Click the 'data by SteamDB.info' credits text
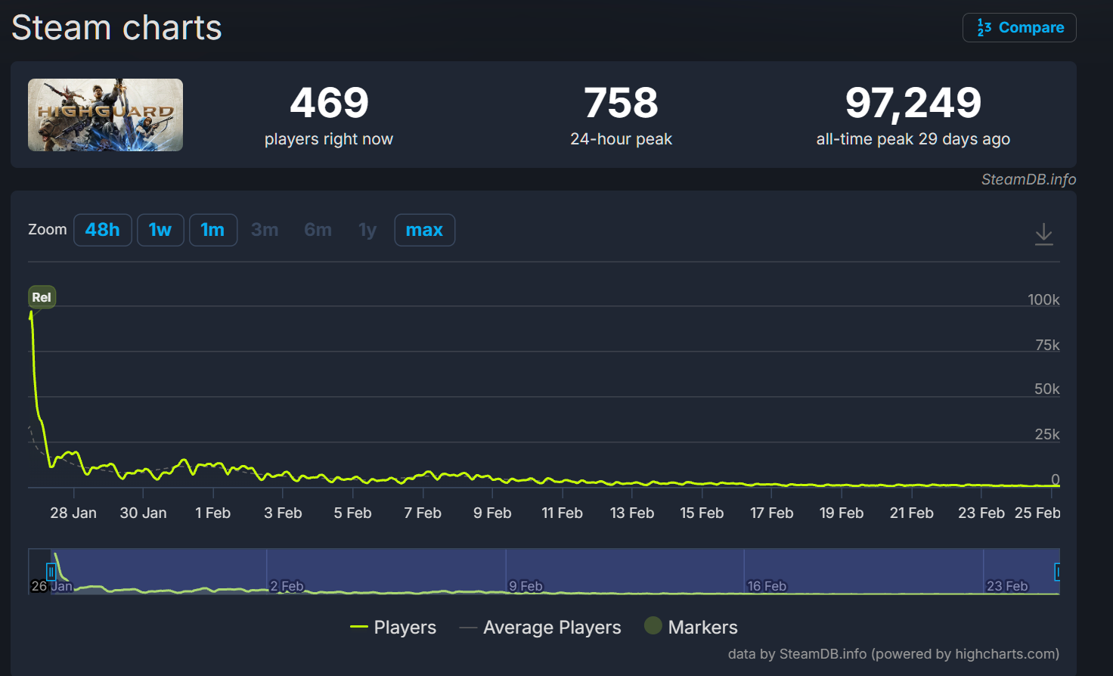Image resolution: width=1113 pixels, height=676 pixels. click(x=894, y=654)
